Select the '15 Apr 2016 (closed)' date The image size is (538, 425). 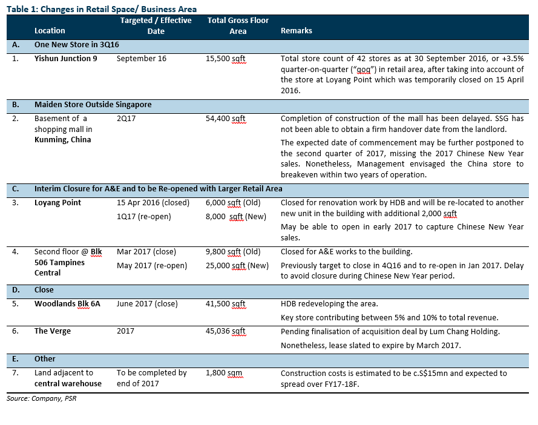point(153,203)
